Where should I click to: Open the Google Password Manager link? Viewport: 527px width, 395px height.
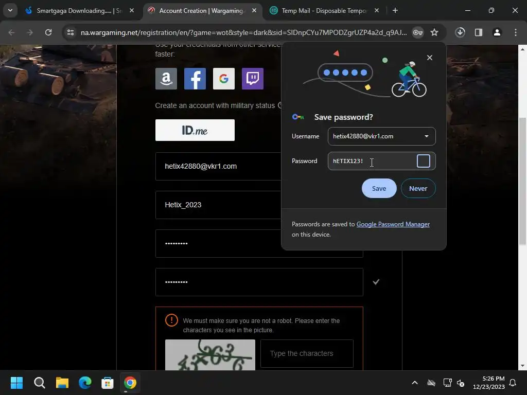(x=393, y=224)
